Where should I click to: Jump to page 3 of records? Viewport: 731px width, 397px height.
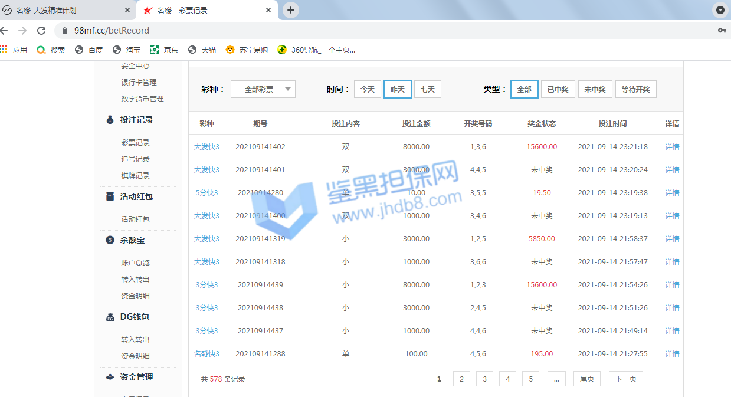click(x=484, y=379)
